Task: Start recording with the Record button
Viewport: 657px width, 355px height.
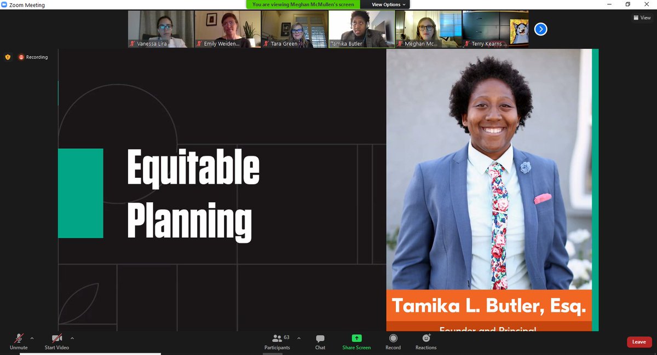Action: pyautogui.click(x=393, y=341)
